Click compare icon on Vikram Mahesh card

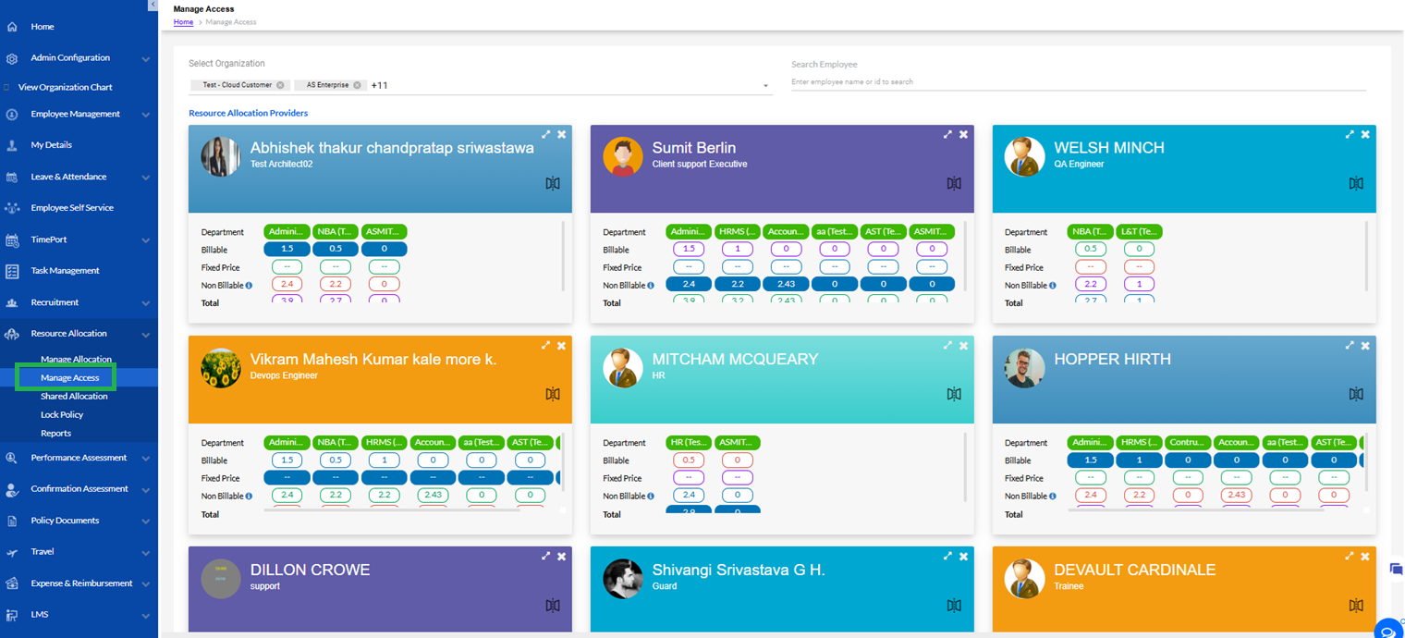552,395
